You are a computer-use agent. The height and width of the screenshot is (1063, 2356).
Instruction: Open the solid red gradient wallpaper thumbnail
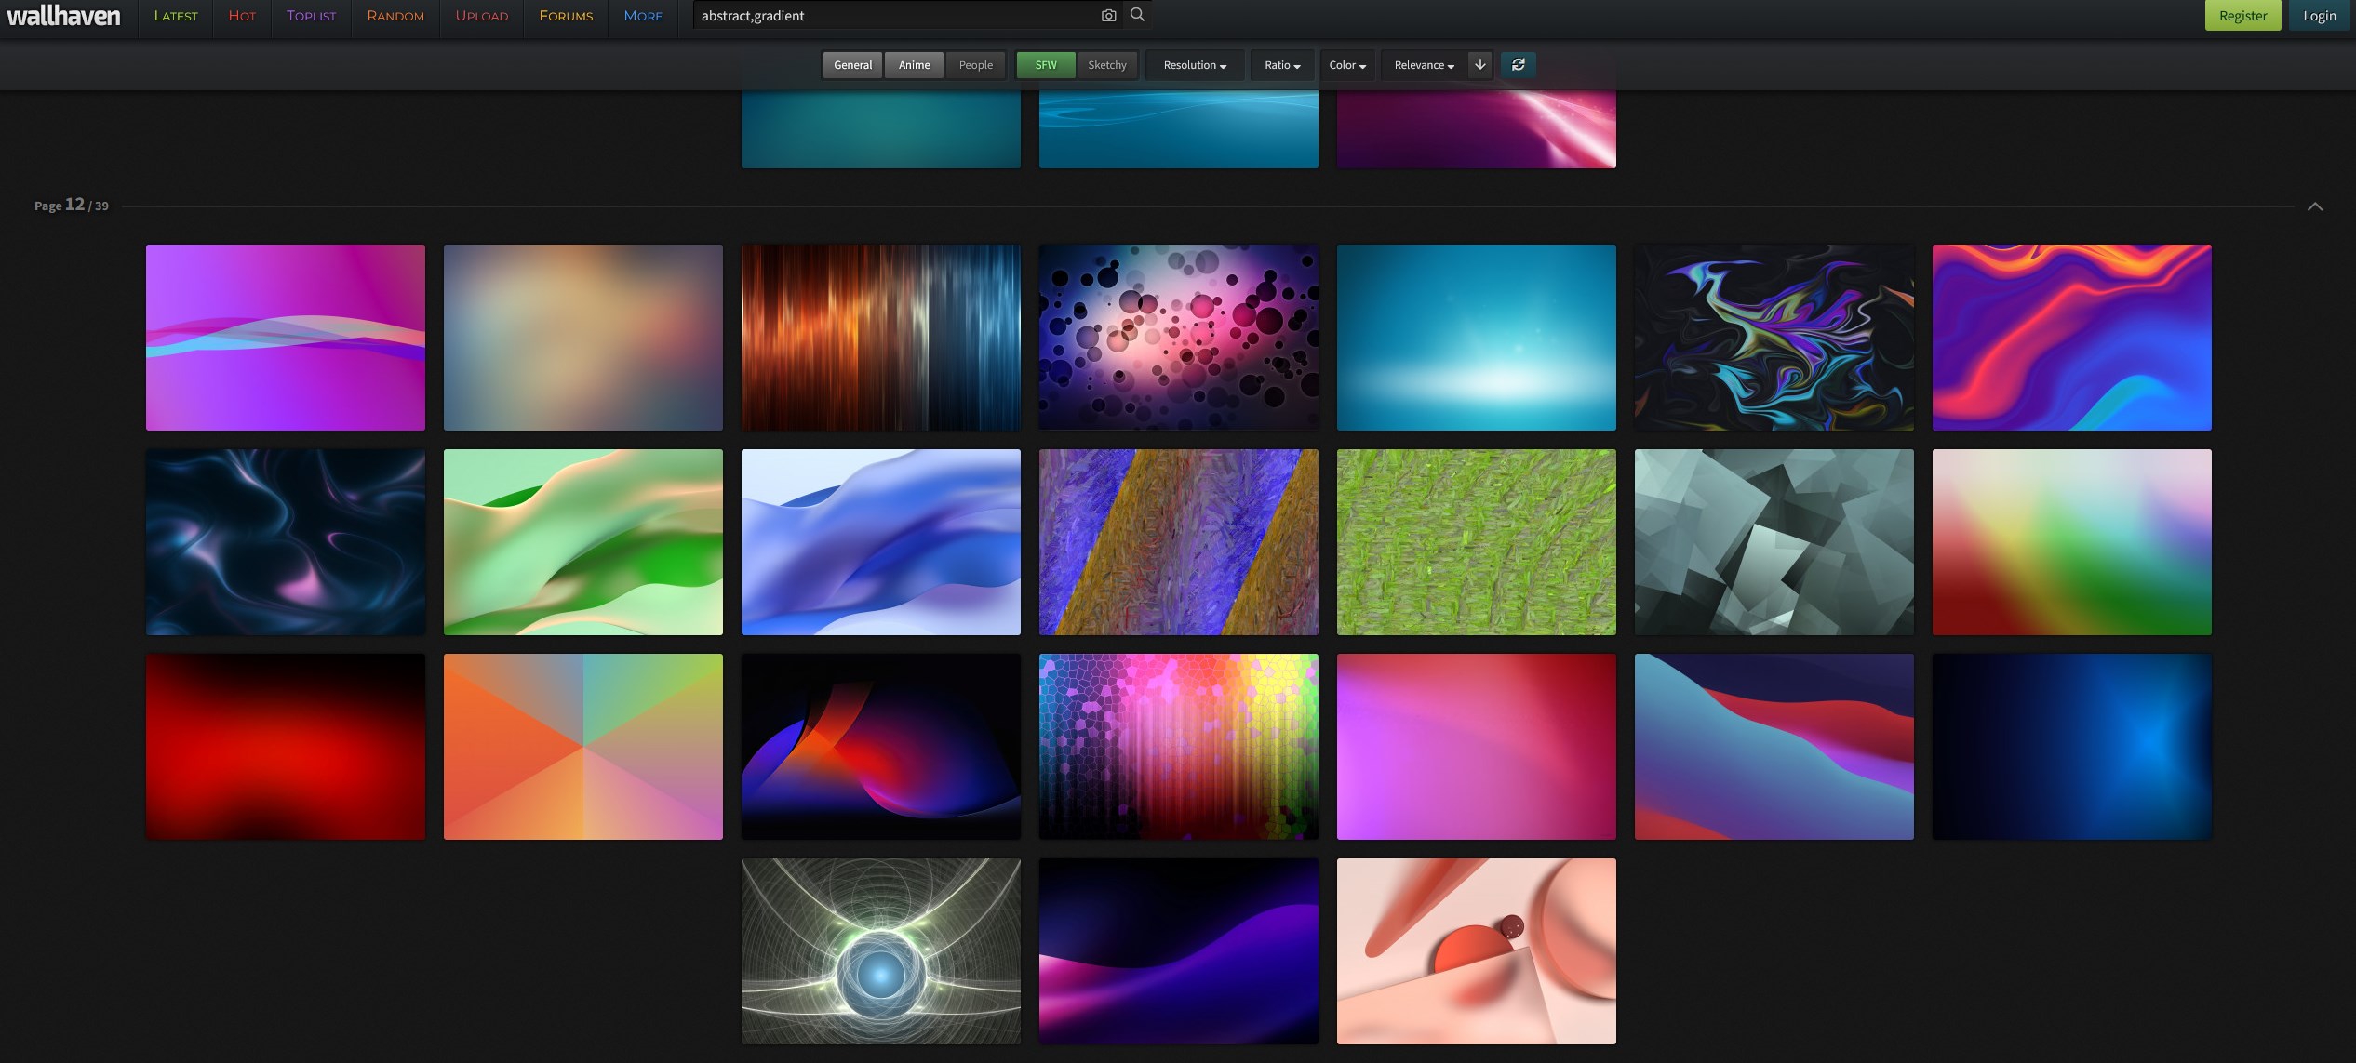tap(286, 746)
